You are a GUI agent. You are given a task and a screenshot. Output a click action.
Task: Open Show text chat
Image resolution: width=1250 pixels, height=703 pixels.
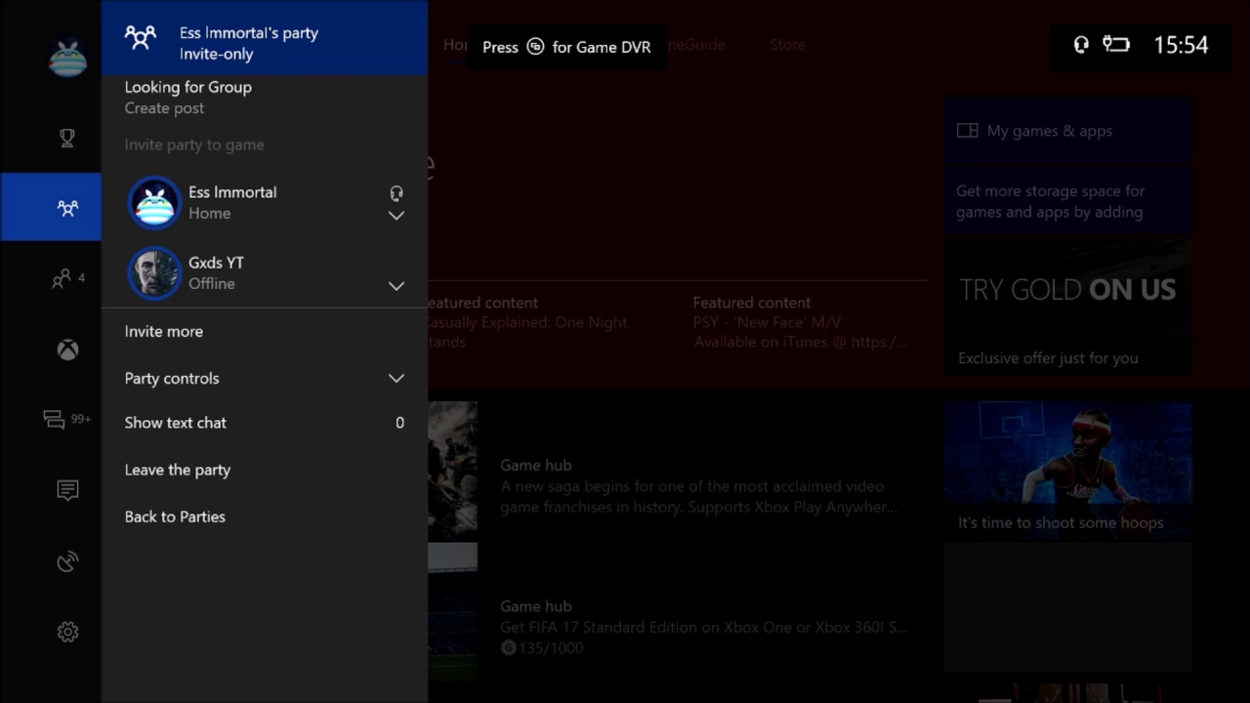pos(265,423)
